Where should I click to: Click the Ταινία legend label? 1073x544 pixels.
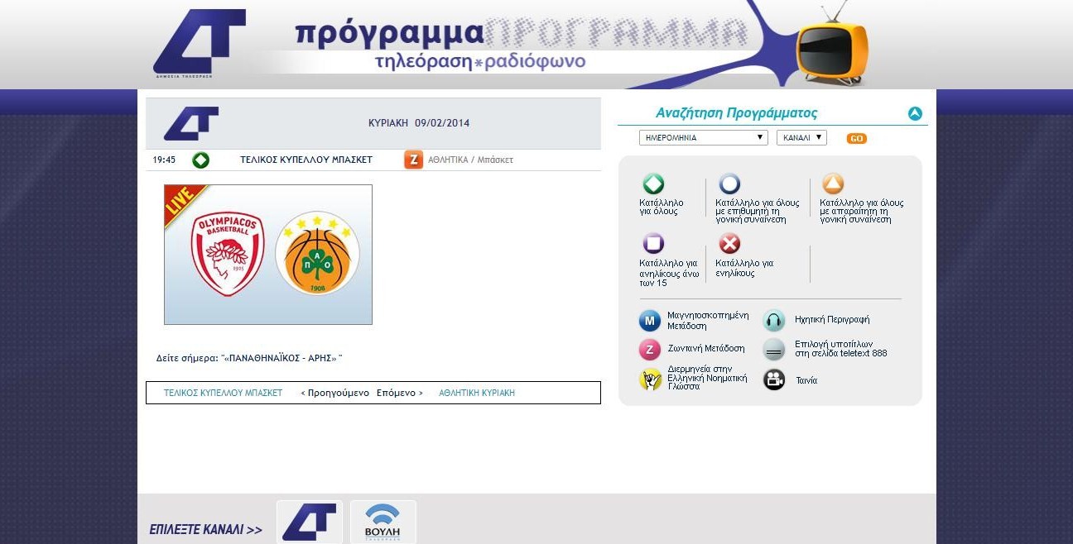(806, 380)
